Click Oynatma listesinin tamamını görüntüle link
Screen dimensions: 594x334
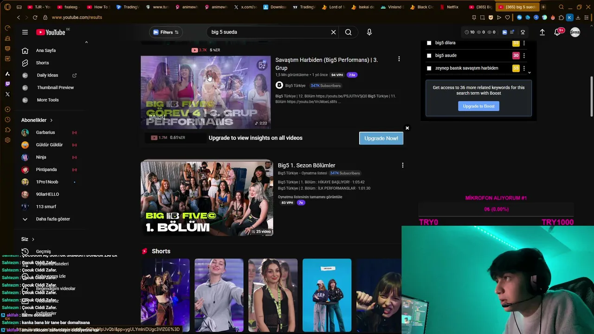(310, 197)
